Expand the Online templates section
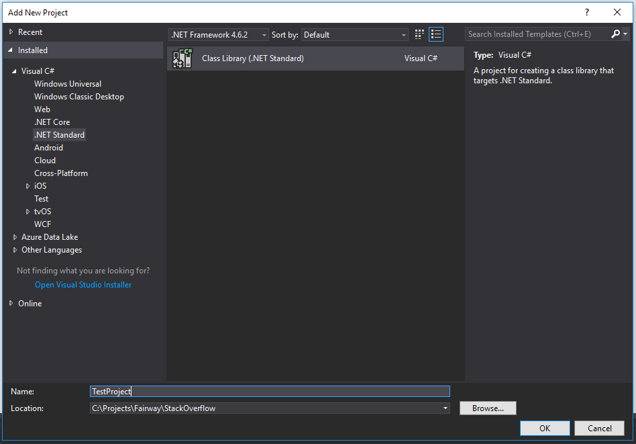This screenshot has width=636, height=444. (11, 303)
